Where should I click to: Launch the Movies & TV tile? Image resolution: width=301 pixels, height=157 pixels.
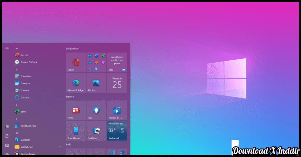click(x=117, y=110)
